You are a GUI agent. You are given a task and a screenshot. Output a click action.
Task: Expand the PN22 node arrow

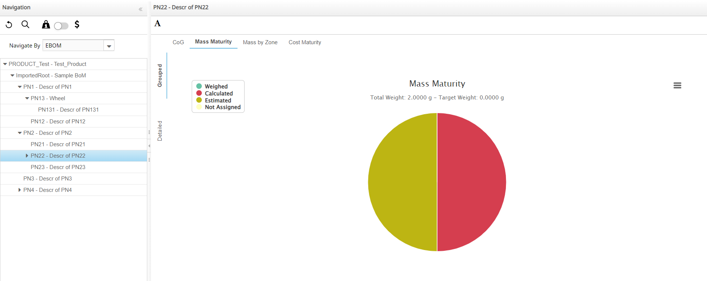[27, 156]
